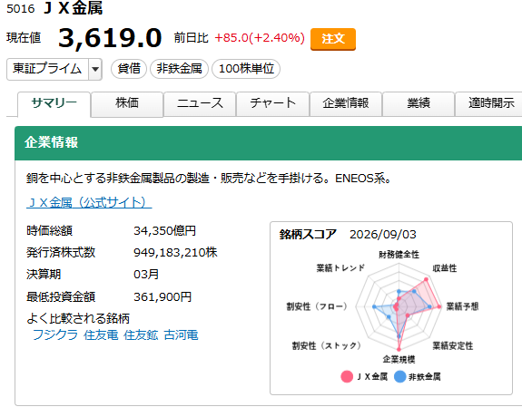
Task: Switch to the 株価 tab
Action: click(x=127, y=103)
